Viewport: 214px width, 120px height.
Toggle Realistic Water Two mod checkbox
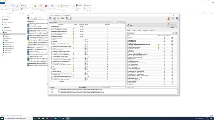51,71
